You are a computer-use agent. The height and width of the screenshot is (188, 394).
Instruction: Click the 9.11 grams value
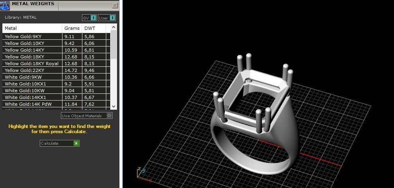[69, 37]
